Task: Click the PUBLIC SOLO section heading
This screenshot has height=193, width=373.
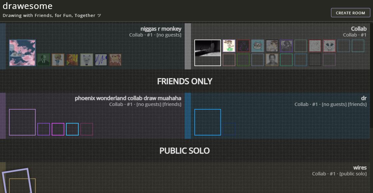Action: click(x=185, y=151)
